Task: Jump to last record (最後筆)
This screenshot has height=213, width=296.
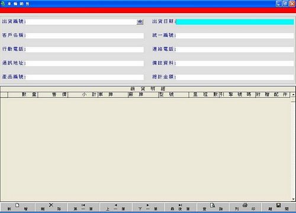Action: pyautogui.click(x=180, y=207)
